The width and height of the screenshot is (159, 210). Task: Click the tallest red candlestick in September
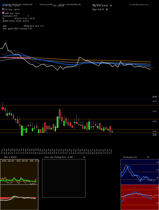(x=60, y=114)
